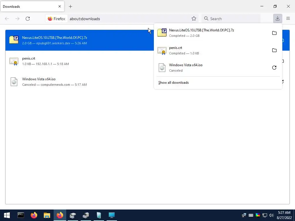Click the active Firefox window taskbar icon
The image size is (295, 221).
point(60,215)
